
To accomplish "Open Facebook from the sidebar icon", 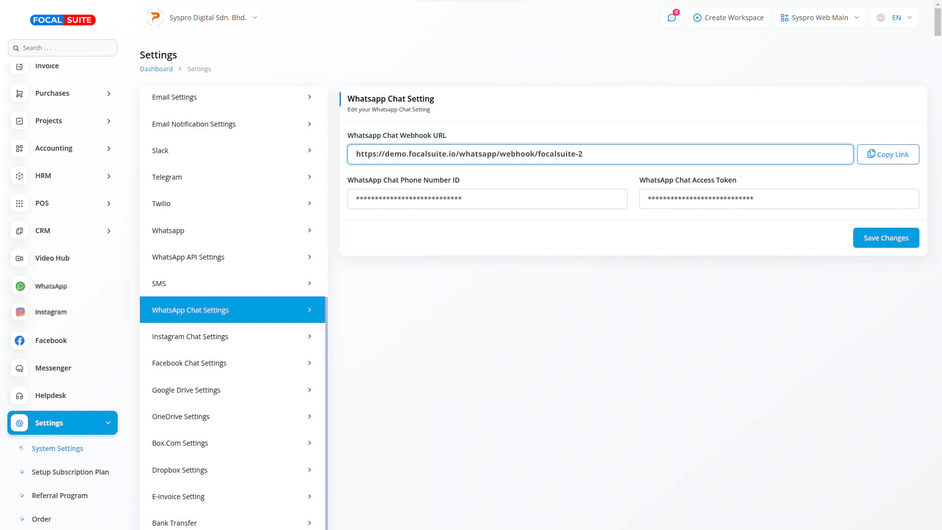I will [x=20, y=341].
